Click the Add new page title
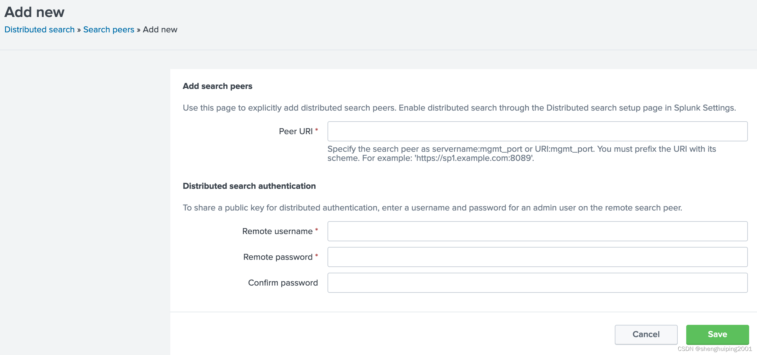Viewport: 757px width, 355px height. coord(34,12)
